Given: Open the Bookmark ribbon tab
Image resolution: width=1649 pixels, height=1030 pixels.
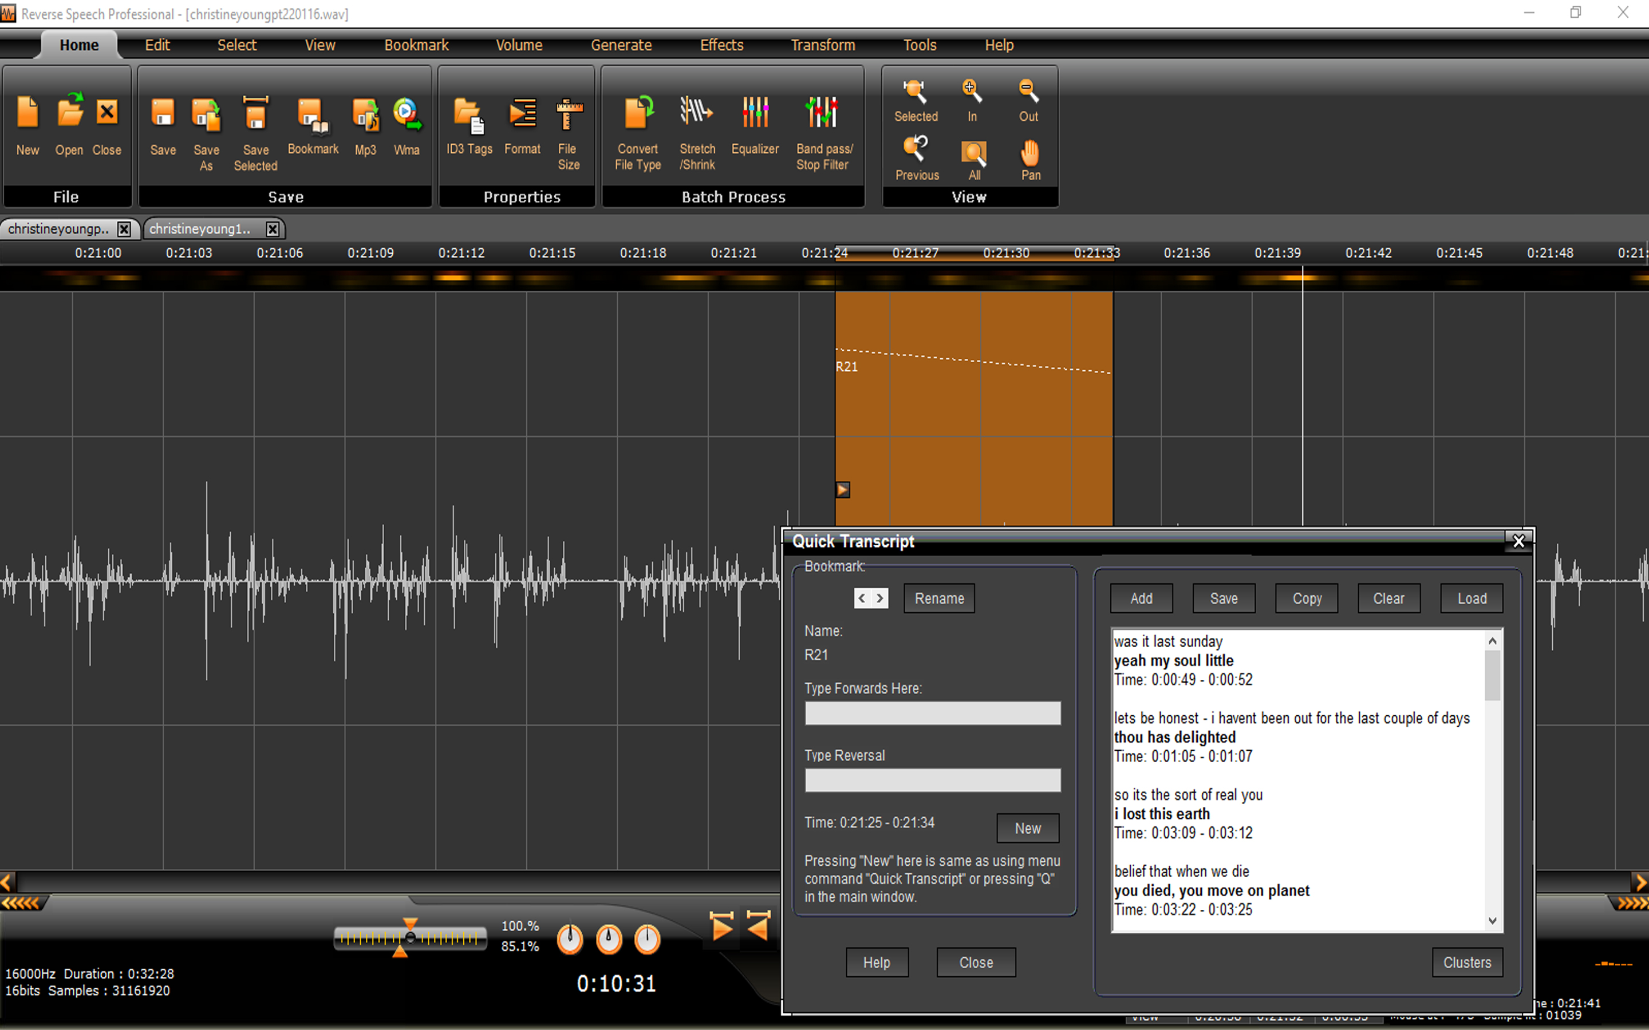Looking at the screenshot, I should [x=416, y=45].
